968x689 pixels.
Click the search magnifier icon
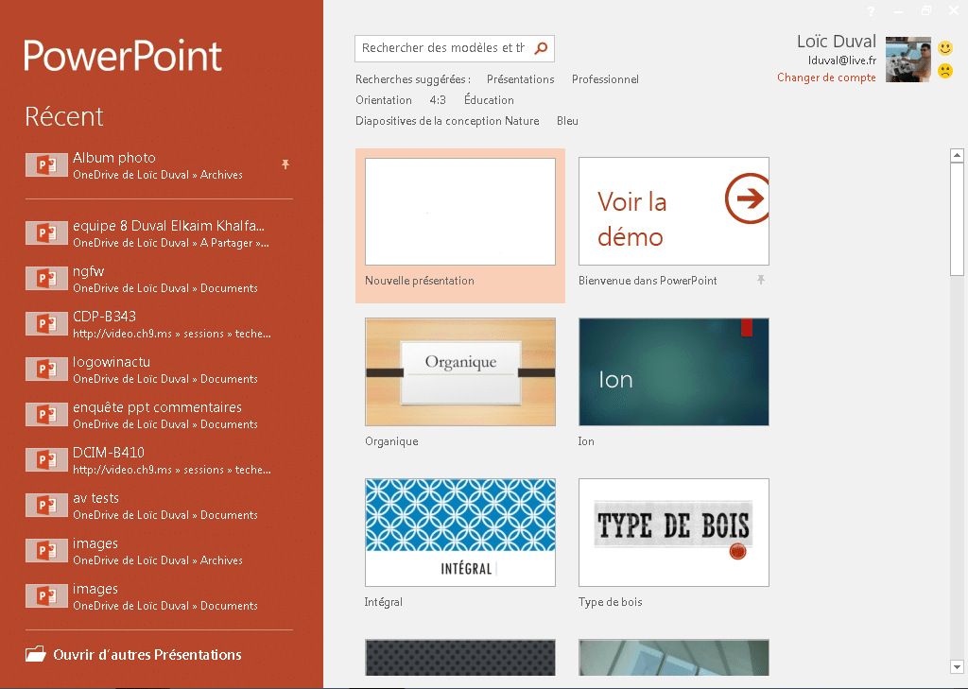click(x=541, y=48)
